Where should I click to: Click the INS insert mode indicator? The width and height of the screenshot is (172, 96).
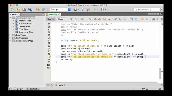[159, 89]
